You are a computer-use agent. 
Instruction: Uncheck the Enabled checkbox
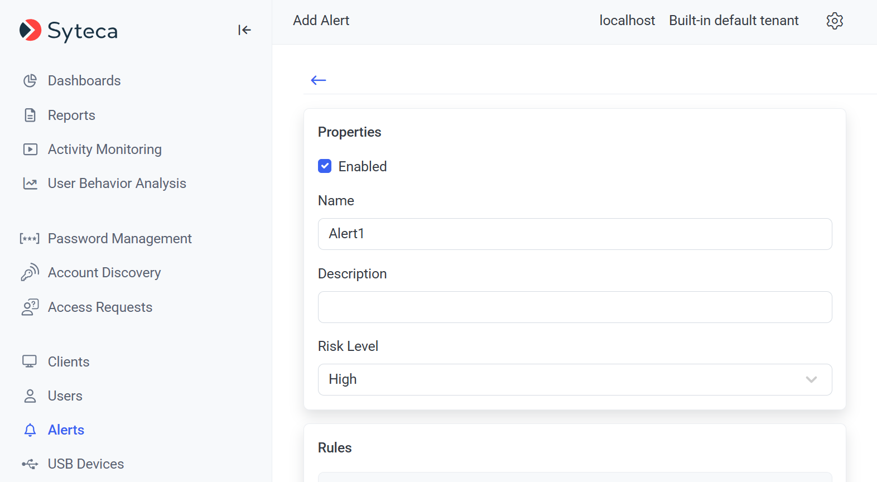click(325, 166)
